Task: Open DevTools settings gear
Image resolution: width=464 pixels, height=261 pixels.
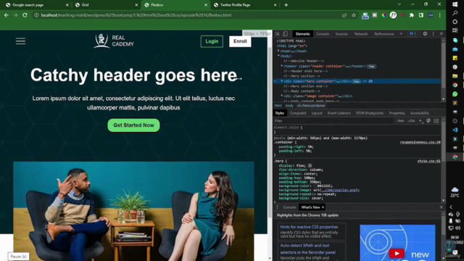Action: click(x=425, y=34)
